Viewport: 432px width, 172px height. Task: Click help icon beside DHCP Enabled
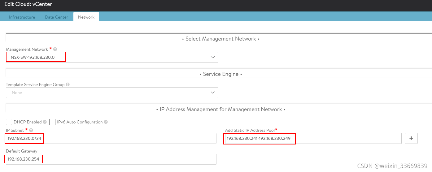pos(45,122)
